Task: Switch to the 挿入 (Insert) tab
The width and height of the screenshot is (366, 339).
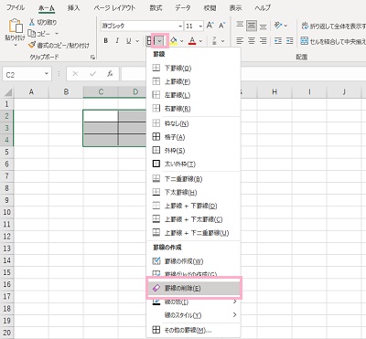Action: pyautogui.click(x=73, y=8)
